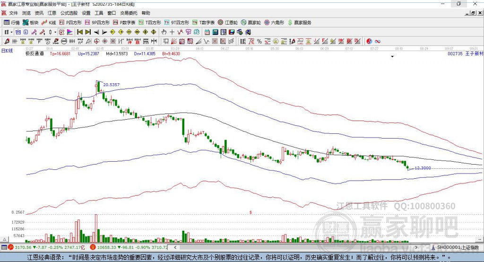Switch to K线 chart view

[x=49, y=23]
